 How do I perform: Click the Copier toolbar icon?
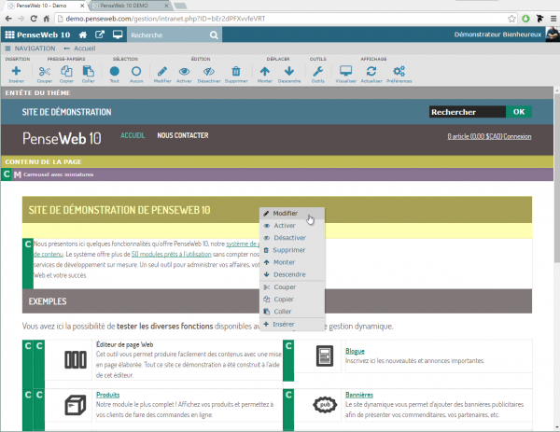tap(66, 71)
